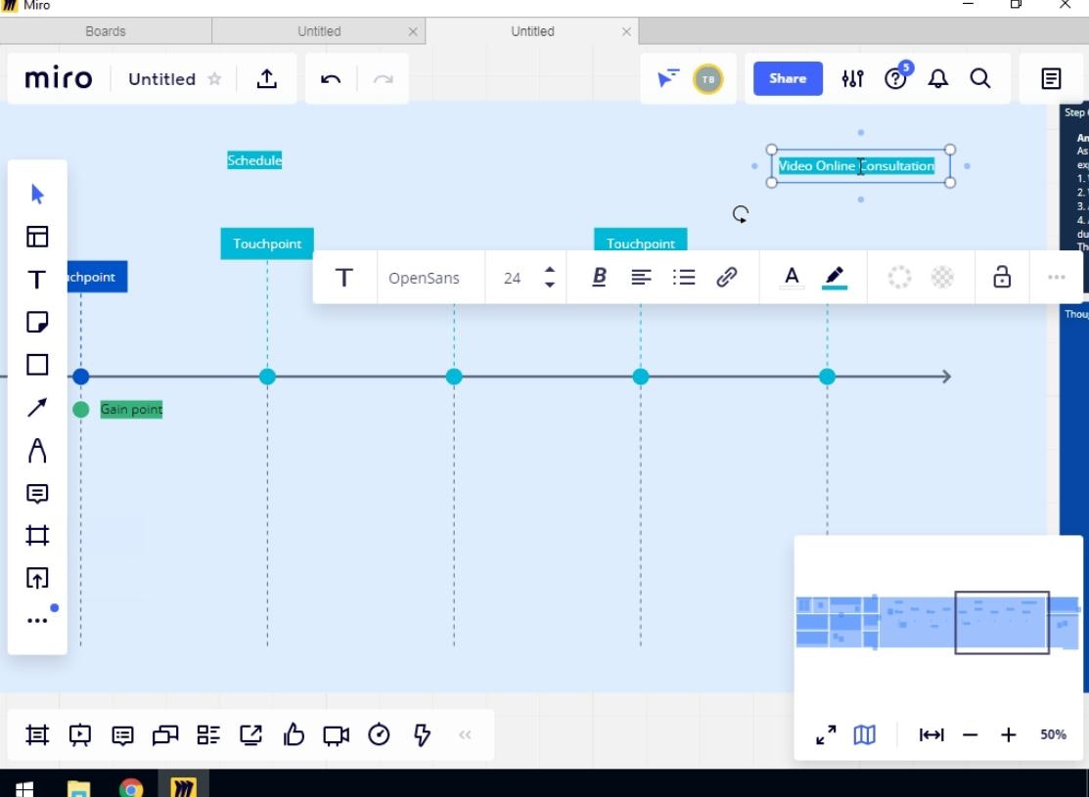The height and width of the screenshot is (797, 1089).
Task: Redo the last undone action
Action: pos(384,79)
